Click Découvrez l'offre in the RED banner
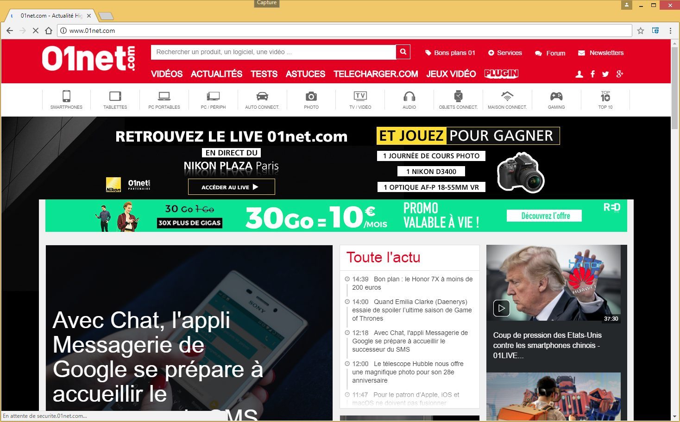 [544, 216]
